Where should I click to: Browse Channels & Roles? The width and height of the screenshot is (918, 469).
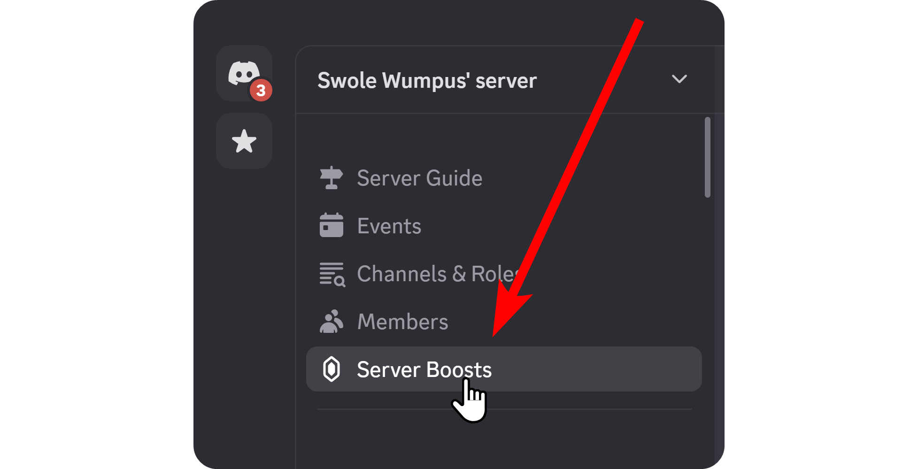coord(437,274)
